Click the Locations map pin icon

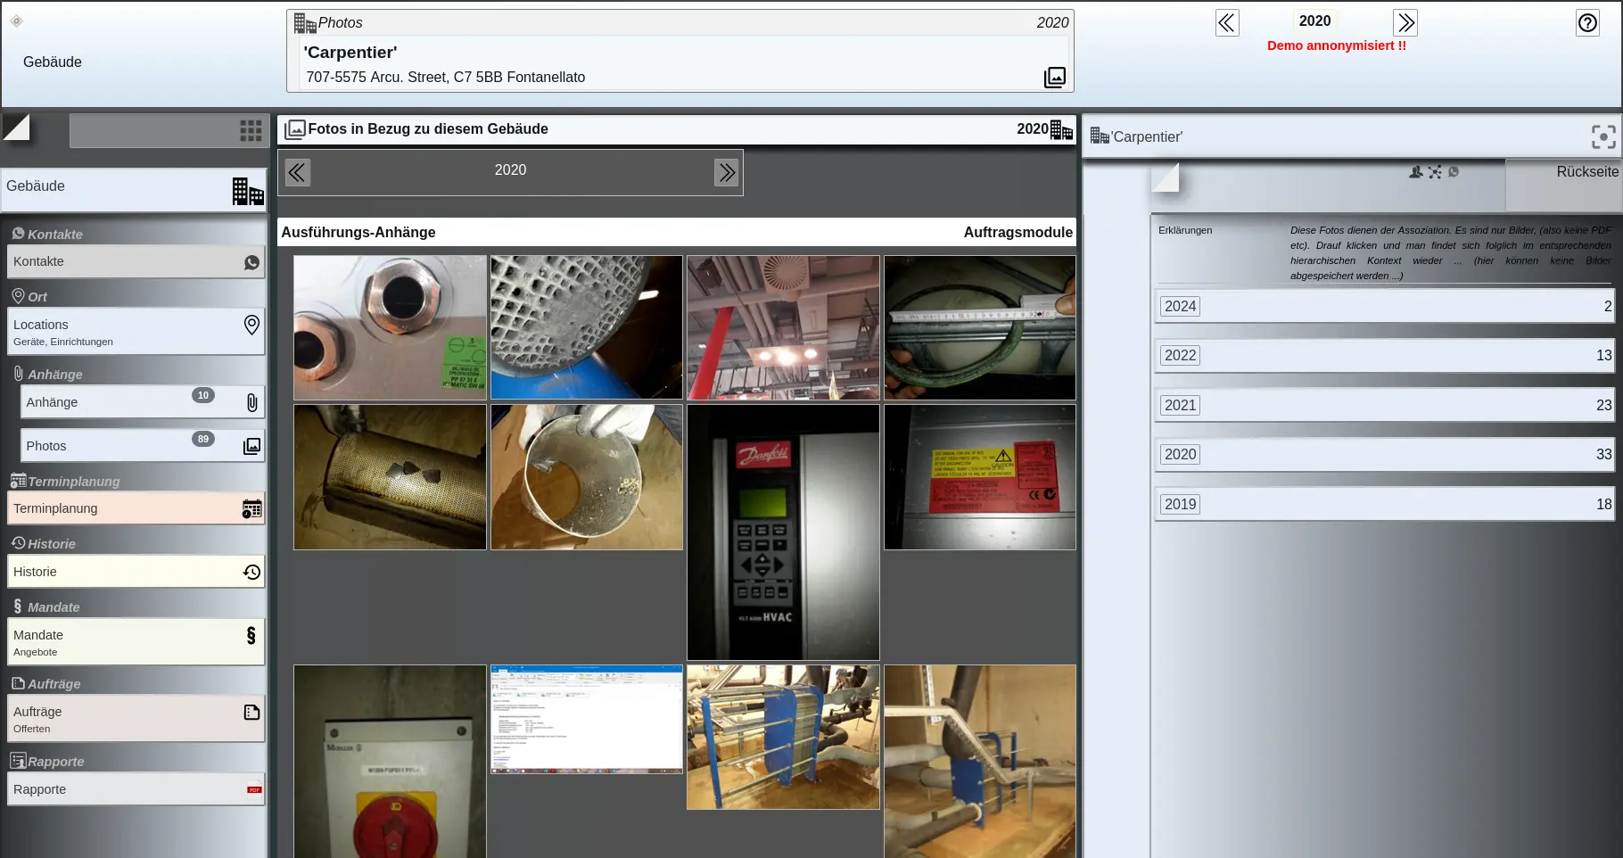point(251,325)
